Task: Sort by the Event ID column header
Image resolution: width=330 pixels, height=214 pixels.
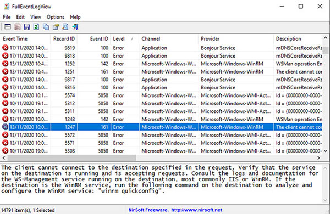Action: pos(94,38)
